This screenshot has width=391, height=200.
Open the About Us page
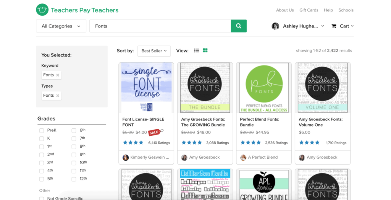click(x=285, y=10)
